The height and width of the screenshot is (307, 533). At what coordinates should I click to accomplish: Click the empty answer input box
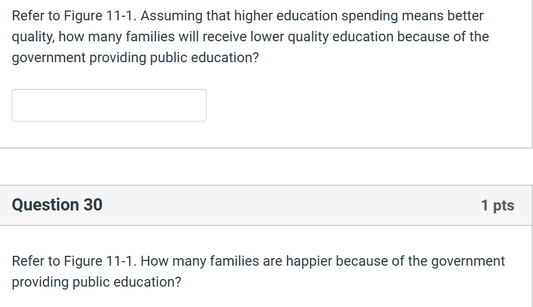click(x=109, y=105)
